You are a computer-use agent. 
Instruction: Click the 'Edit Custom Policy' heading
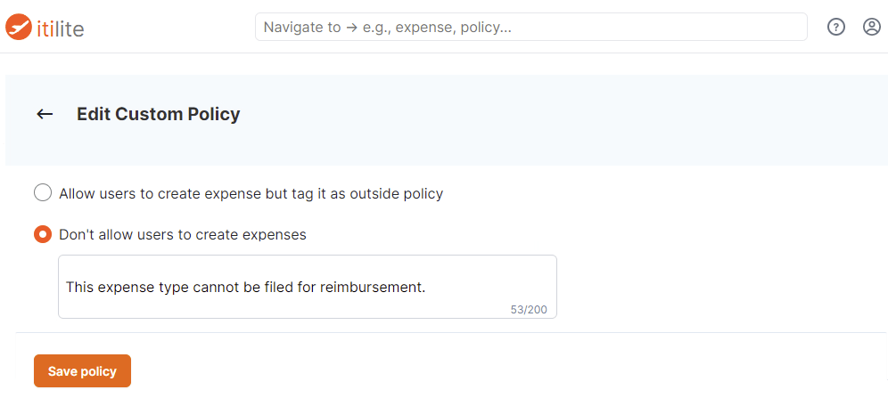[159, 114]
